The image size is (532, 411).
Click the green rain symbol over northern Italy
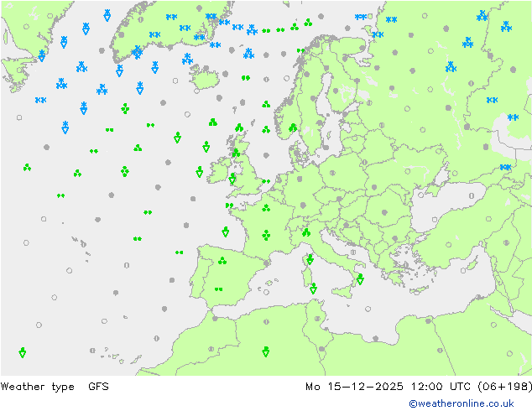click(306, 232)
